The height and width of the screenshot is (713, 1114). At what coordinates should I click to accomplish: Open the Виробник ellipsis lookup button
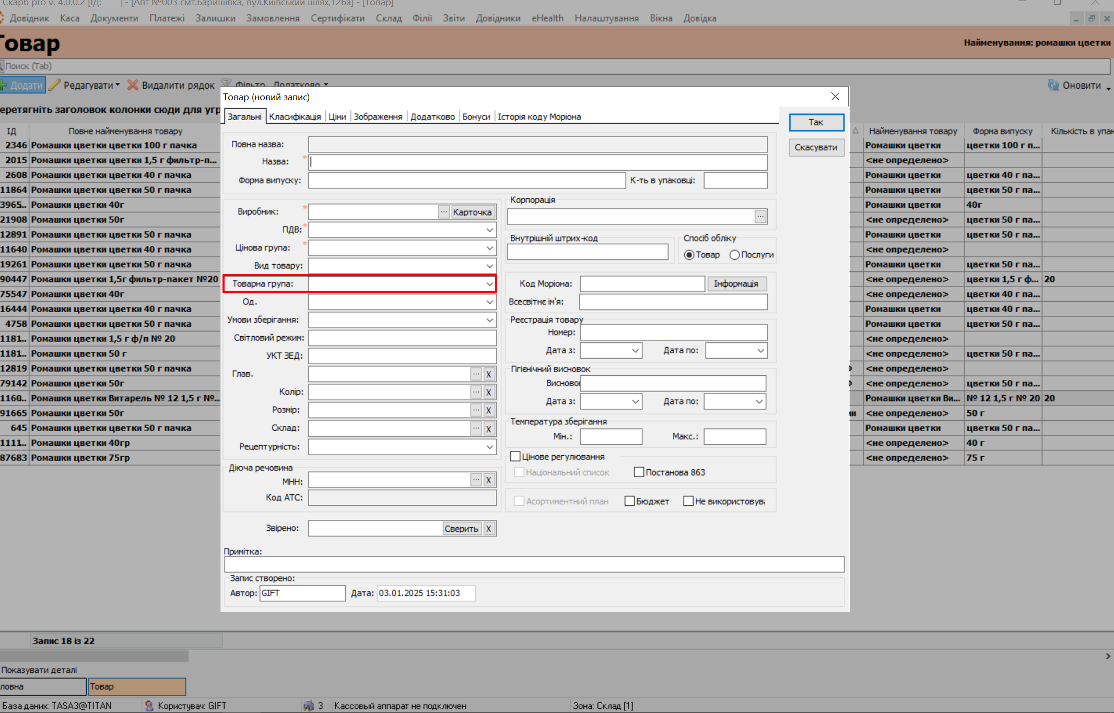click(x=443, y=212)
